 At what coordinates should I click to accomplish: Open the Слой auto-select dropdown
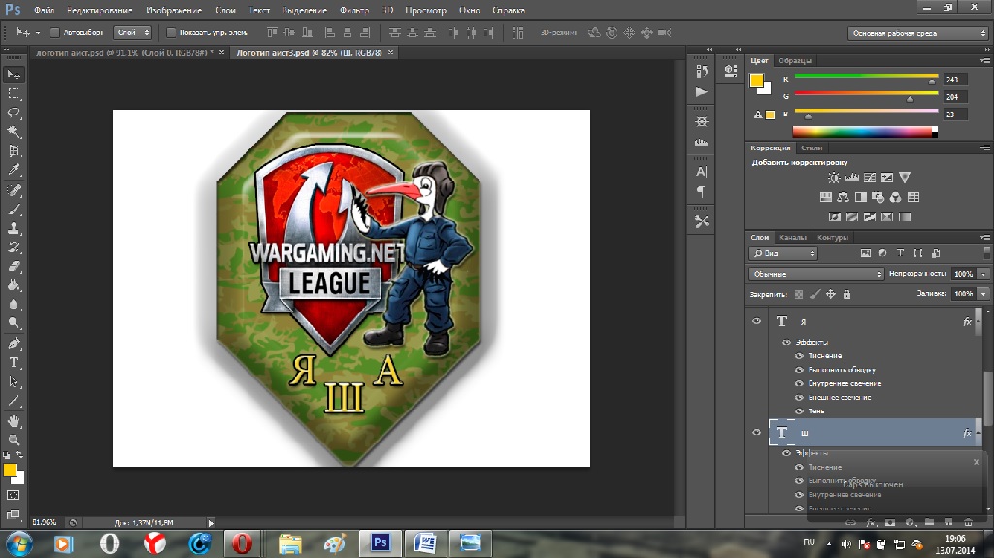pos(132,32)
